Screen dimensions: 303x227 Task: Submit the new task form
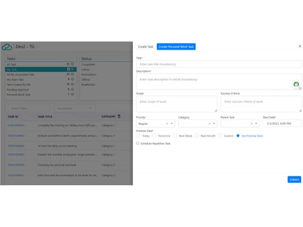294,179
